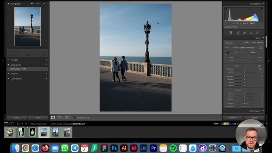Collapse the left panel group arrow

point(3,61)
